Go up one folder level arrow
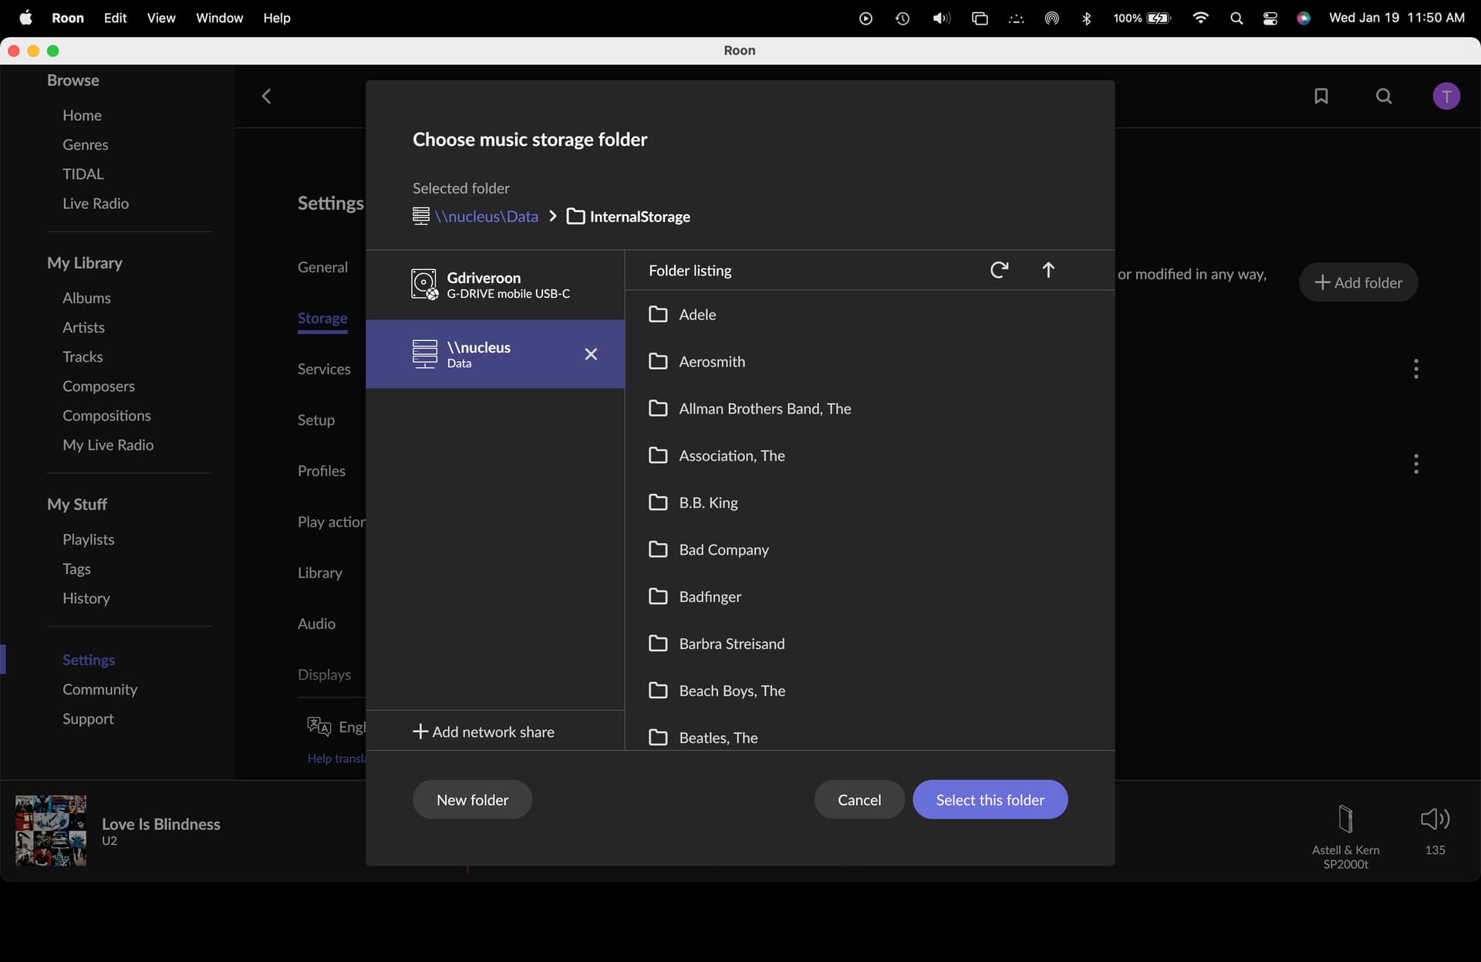The width and height of the screenshot is (1481, 962). [x=1048, y=270]
